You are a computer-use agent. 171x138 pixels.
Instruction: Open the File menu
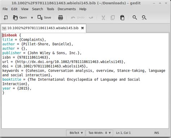click(x=5, y=9)
